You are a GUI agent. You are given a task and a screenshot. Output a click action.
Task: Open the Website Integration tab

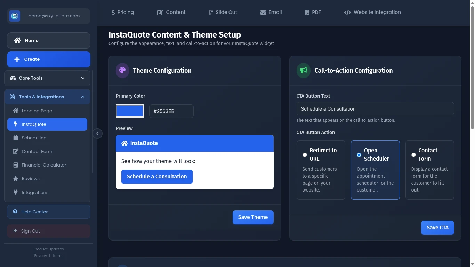coord(372,12)
